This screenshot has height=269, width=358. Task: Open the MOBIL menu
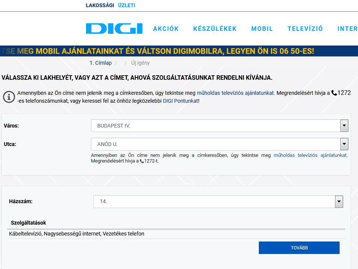tap(262, 29)
